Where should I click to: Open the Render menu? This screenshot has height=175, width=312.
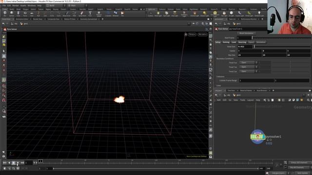(16, 5)
